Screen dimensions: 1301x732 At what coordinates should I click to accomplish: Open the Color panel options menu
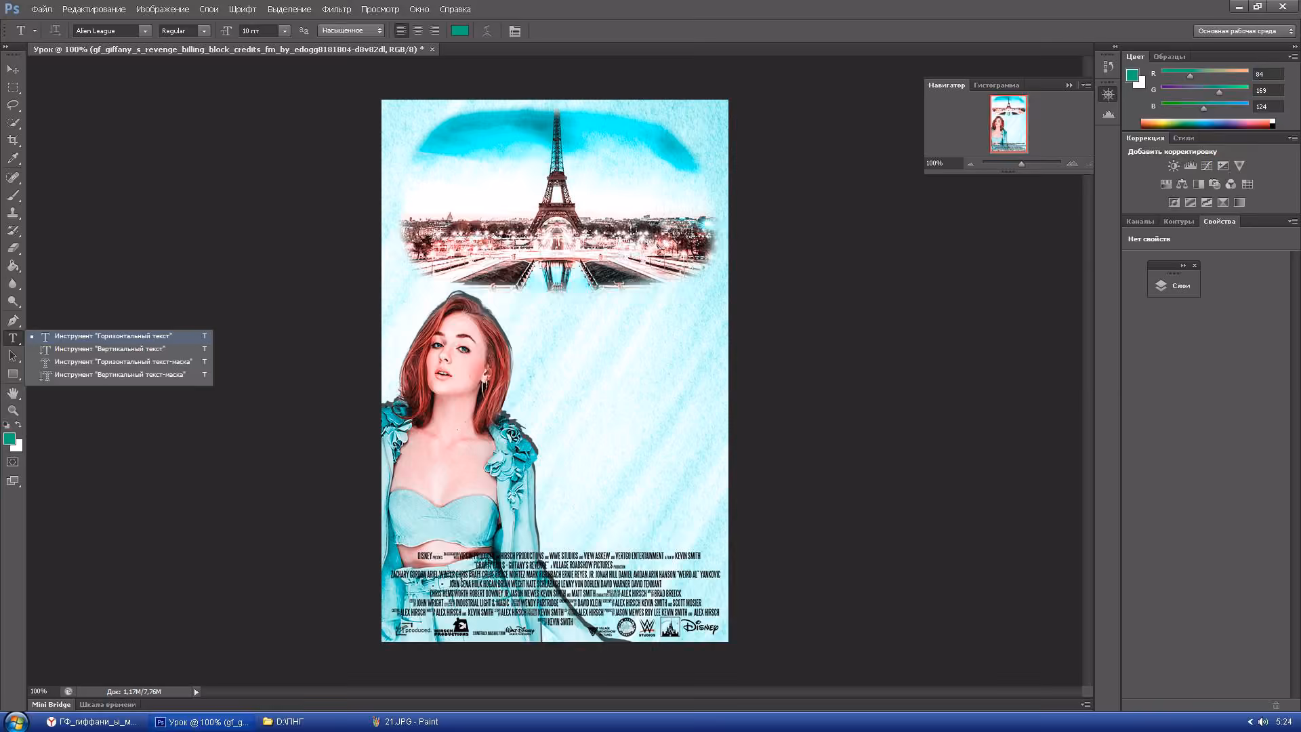click(x=1293, y=57)
